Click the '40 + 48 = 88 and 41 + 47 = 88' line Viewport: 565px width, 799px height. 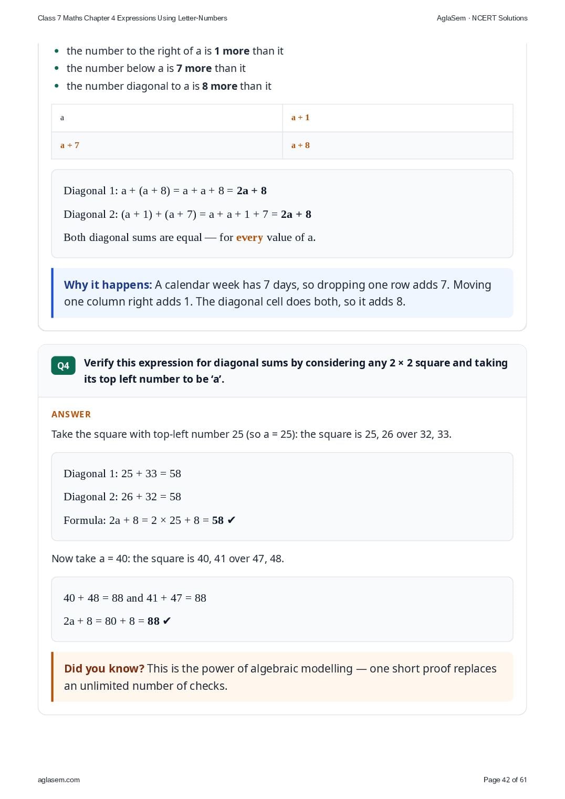coord(135,598)
